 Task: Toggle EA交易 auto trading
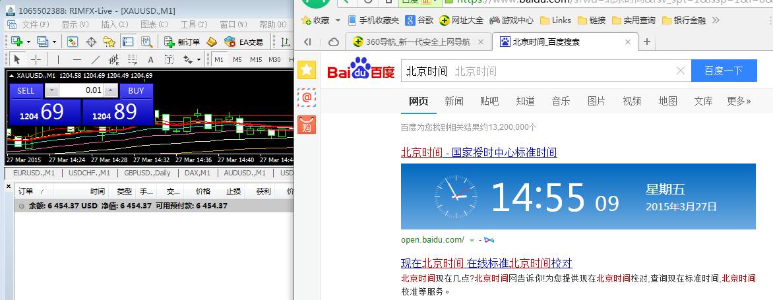click(x=243, y=42)
